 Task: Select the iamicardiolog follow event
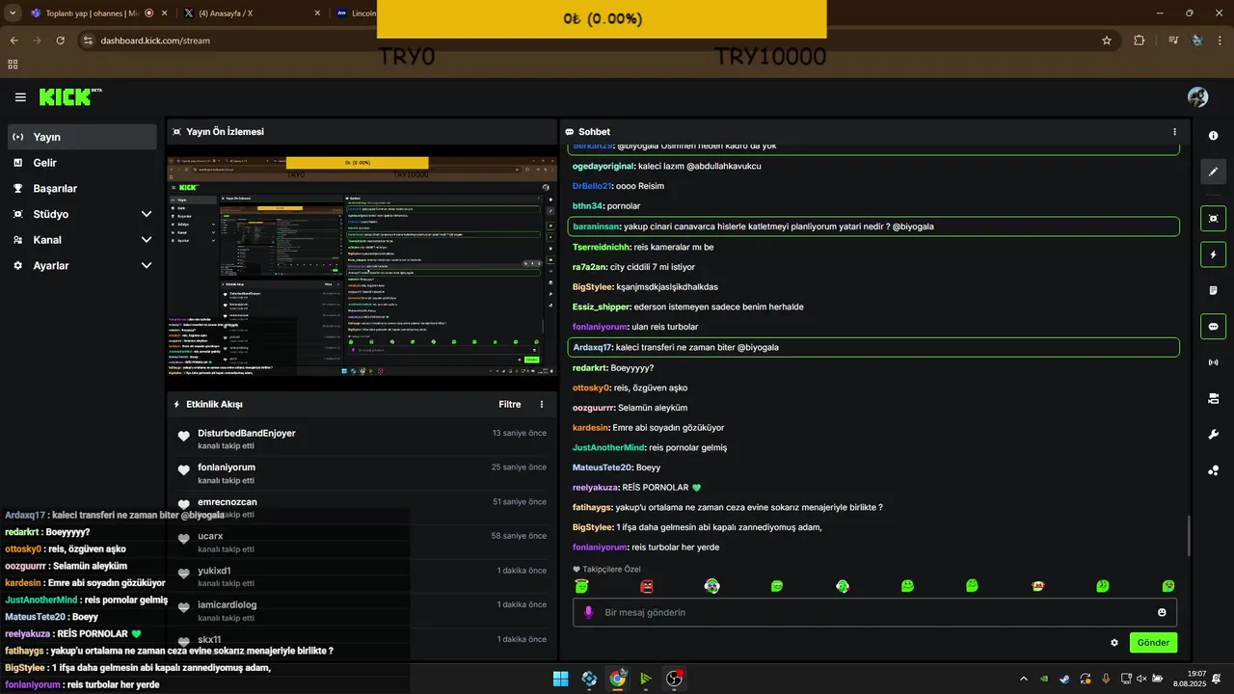point(362,611)
